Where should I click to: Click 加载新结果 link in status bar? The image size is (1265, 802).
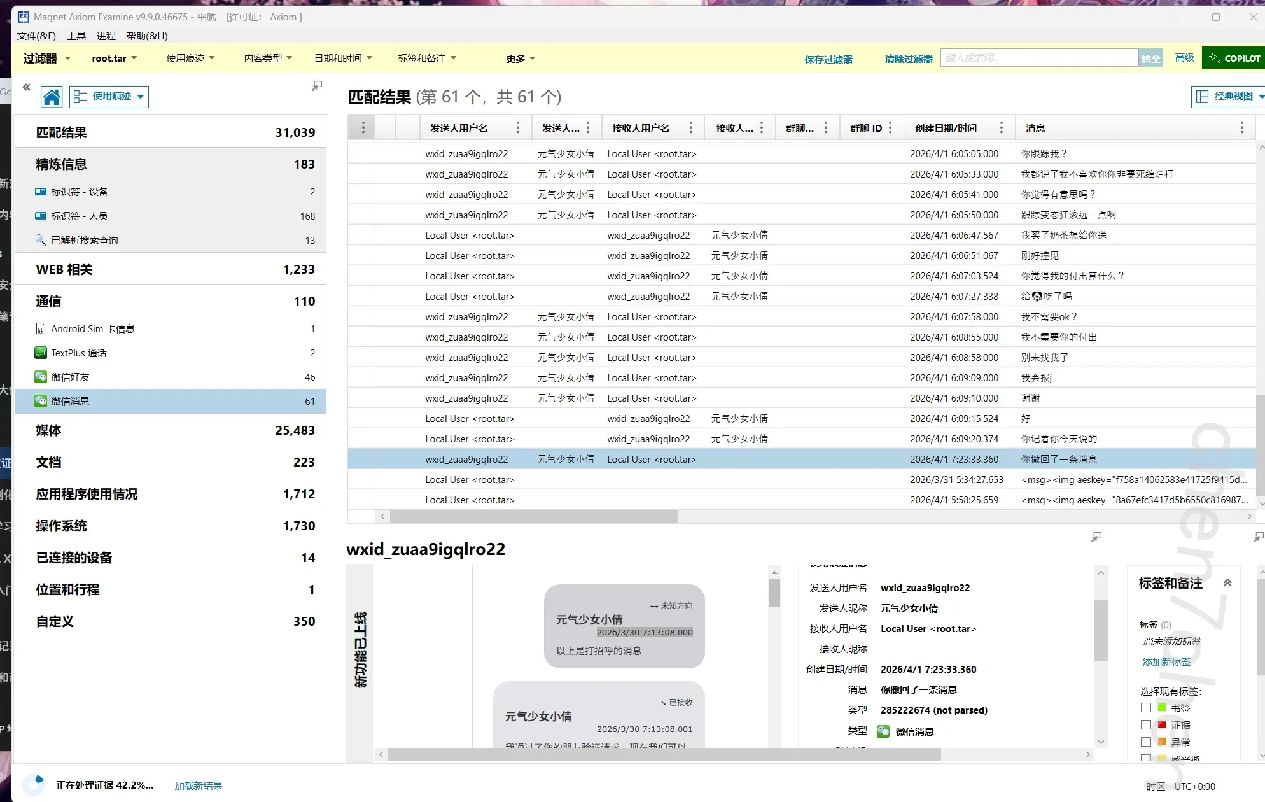tap(198, 785)
